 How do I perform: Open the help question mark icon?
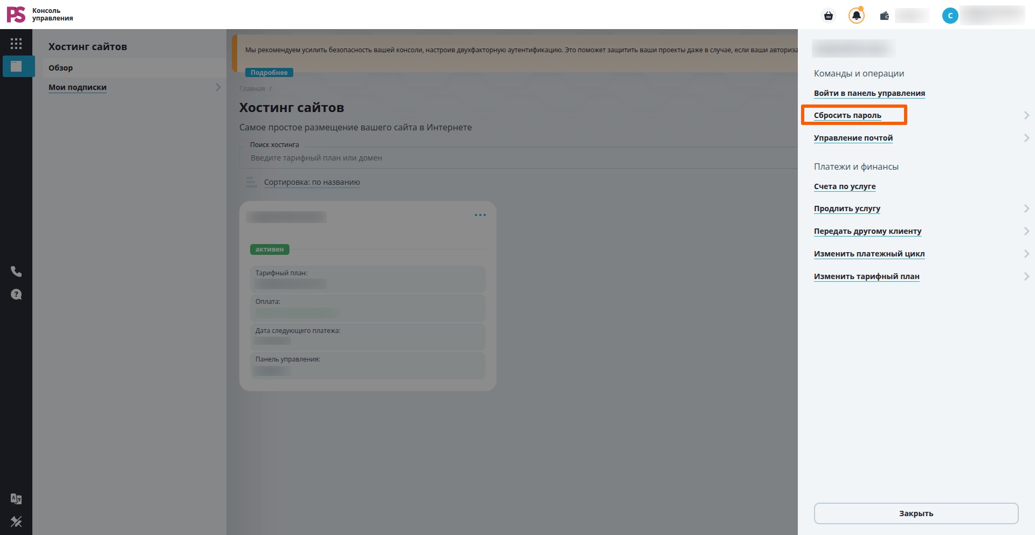(16, 294)
